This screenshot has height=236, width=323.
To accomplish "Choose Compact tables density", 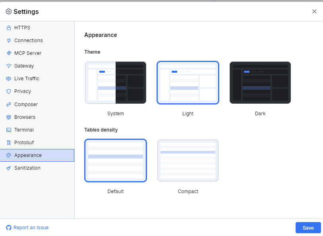I will coord(188,161).
